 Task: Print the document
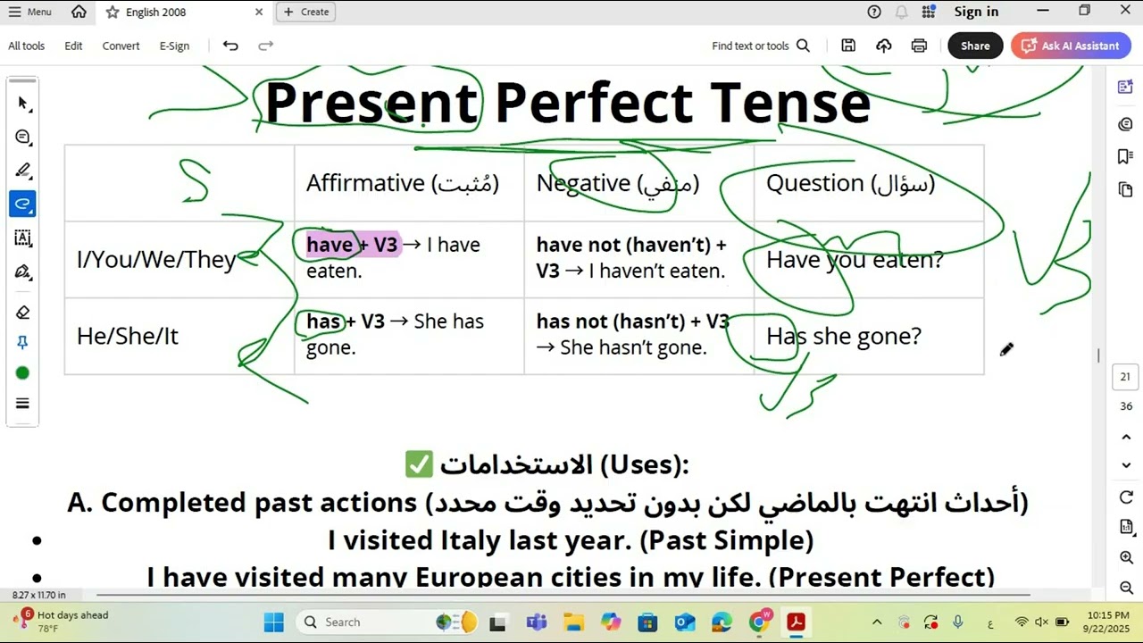pyautogui.click(x=919, y=46)
